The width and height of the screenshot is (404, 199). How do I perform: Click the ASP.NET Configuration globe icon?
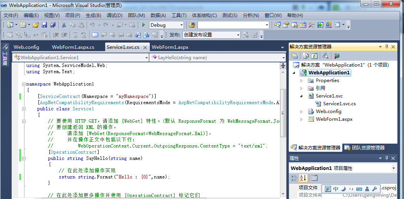pos(336,55)
